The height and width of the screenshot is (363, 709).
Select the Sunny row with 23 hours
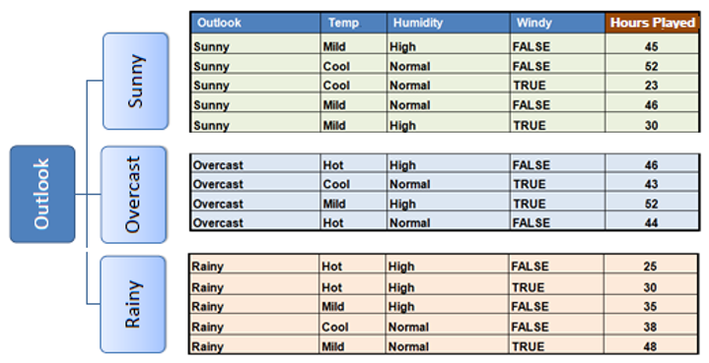tap(445, 86)
